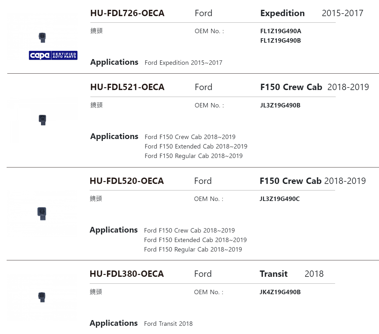Image resolution: width=379 pixels, height=334 pixels.
Task: Select part number HU-FDL521-OECA
Action: [x=127, y=87]
